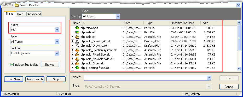Select the clip mold_Drawing#1.elt file name
Viewport: 243px width, 97px height.
(96, 41)
